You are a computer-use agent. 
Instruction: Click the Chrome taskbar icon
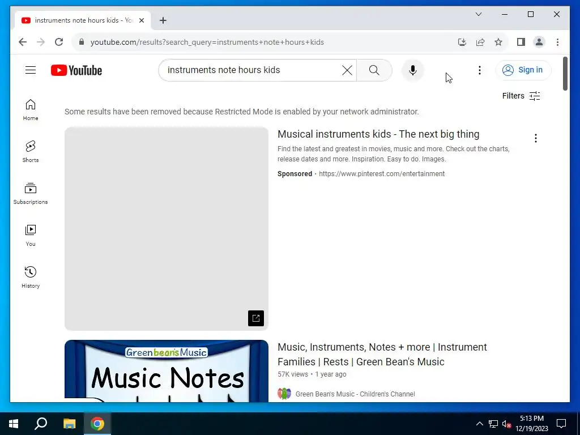click(x=97, y=424)
